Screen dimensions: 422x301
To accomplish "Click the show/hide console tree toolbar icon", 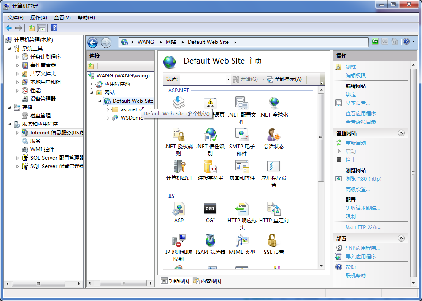I will click(x=42, y=28).
